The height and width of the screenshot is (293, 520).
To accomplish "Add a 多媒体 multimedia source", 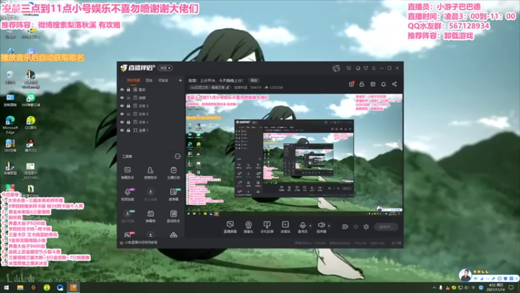I will [285, 227].
